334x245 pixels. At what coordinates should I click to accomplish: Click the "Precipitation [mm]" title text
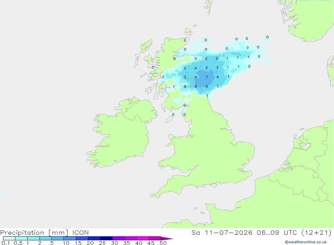tap(34, 233)
